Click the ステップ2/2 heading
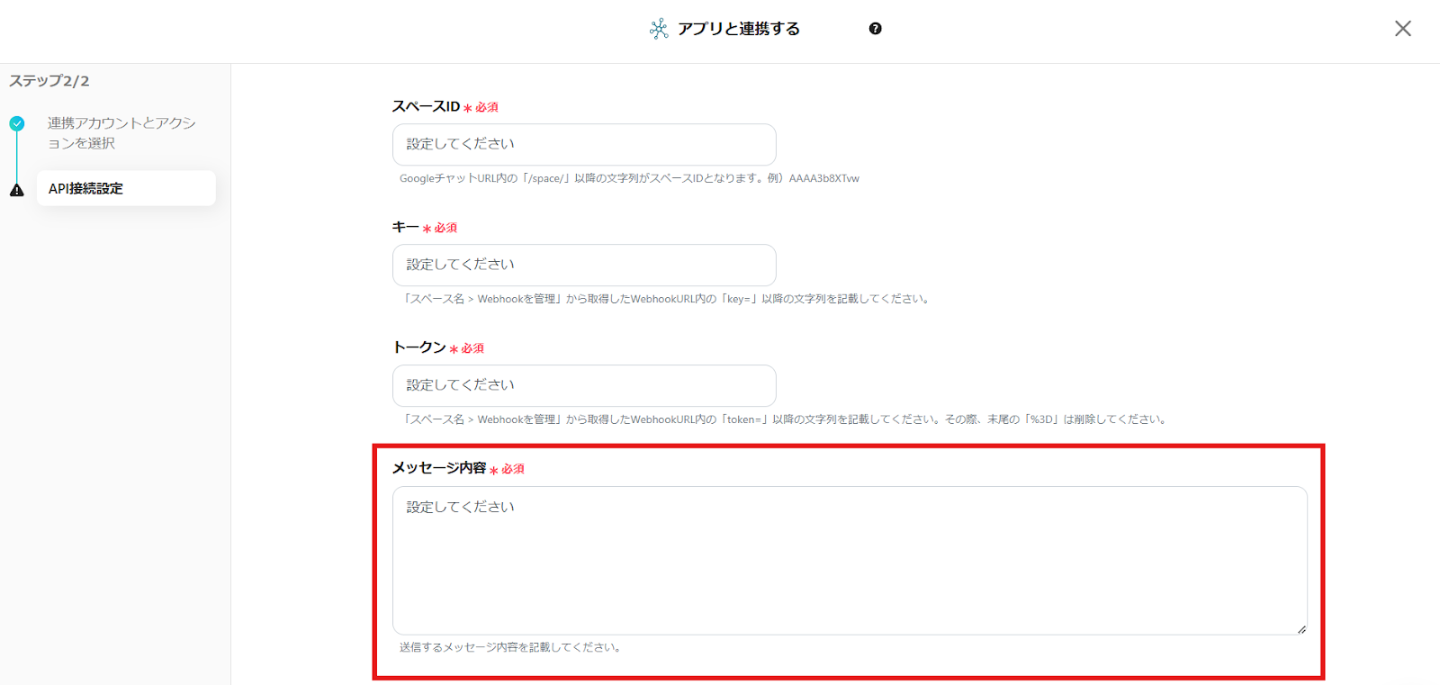Viewport: 1440px width, 685px height. [49, 81]
